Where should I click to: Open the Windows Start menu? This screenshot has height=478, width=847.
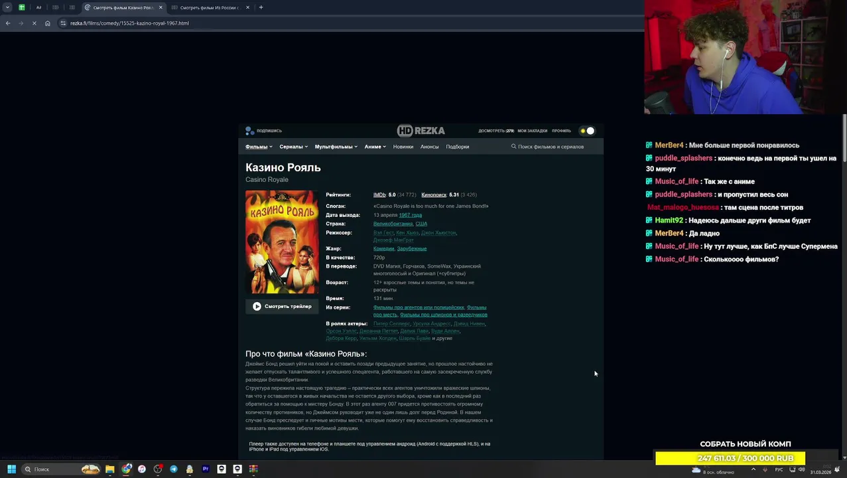click(11, 469)
